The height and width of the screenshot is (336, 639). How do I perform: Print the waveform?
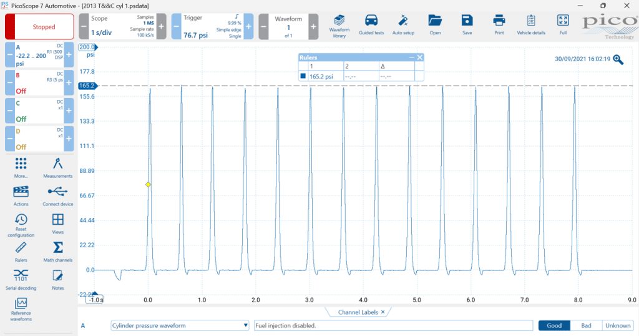(499, 26)
